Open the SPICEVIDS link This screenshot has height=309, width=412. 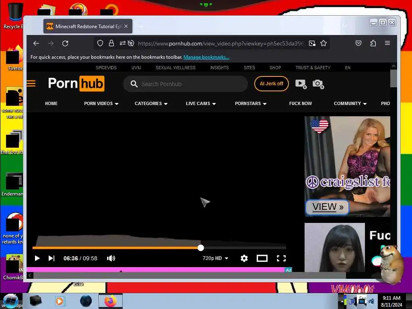(106, 68)
